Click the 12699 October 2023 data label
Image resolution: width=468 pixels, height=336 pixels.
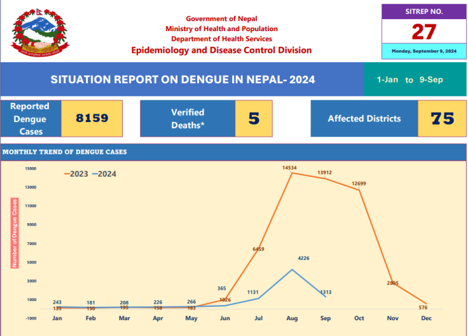359,184
